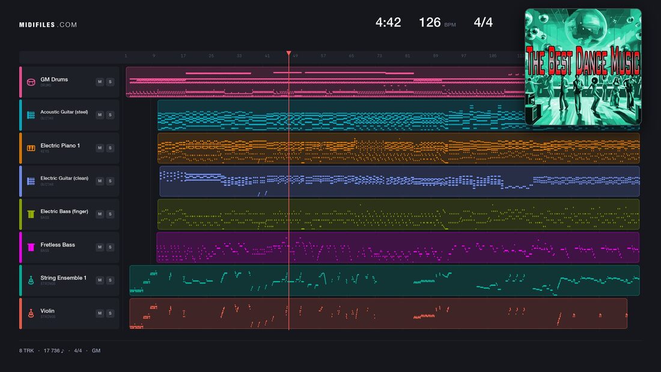Click the Electric Piano 1 keyboard icon
This screenshot has height=372, width=661.
[31, 148]
